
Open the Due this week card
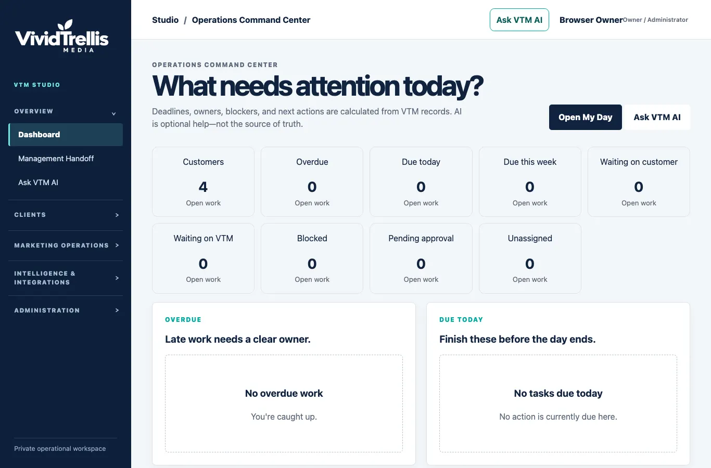pyautogui.click(x=530, y=181)
